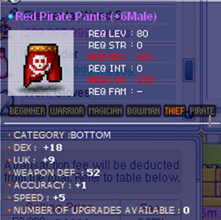Click the orange bullet beside CATEGORY: BOTTOM
The width and height of the screenshot is (221, 220).
[9, 135]
